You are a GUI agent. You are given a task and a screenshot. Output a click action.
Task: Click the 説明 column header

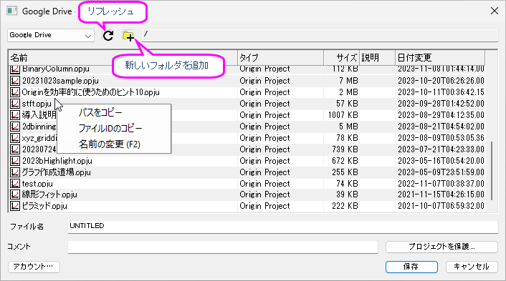(x=377, y=58)
